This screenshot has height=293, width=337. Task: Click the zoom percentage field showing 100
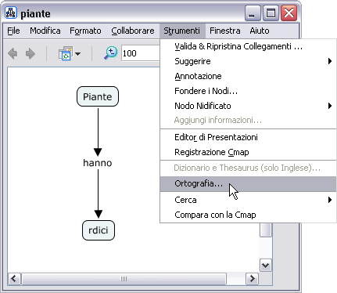[141, 53]
